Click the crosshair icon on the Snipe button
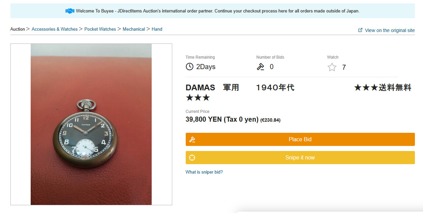 pyautogui.click(x=192, y=158)
